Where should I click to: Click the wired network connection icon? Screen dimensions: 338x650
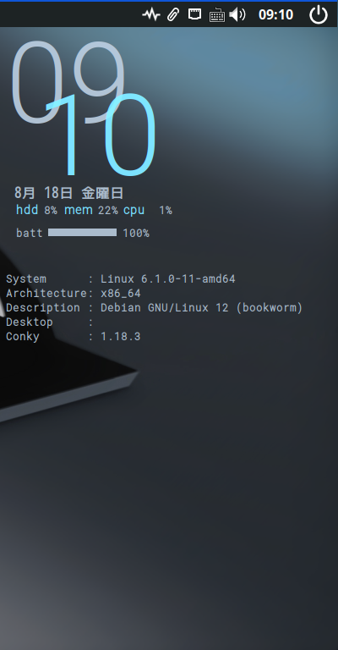tap(194, 14)
